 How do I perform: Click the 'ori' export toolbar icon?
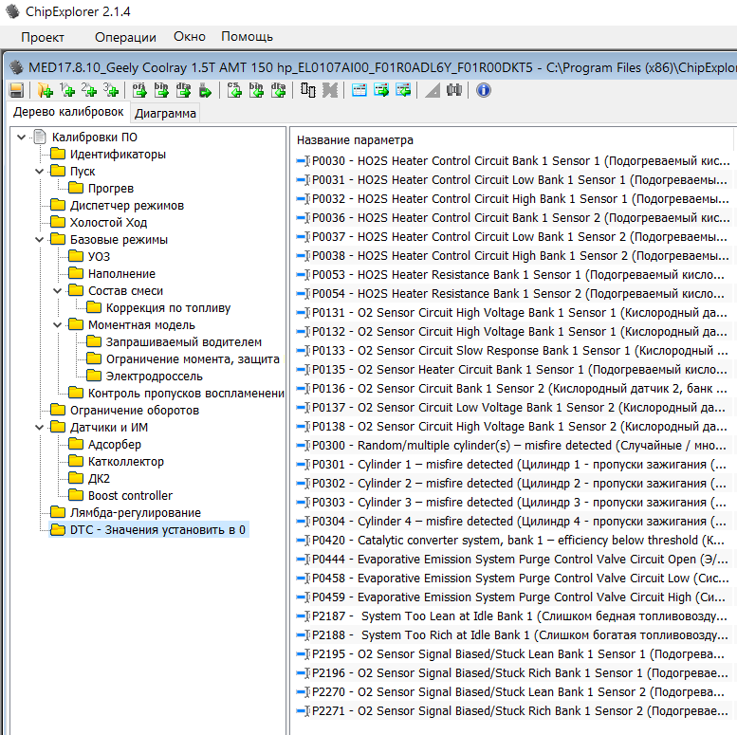138,90
